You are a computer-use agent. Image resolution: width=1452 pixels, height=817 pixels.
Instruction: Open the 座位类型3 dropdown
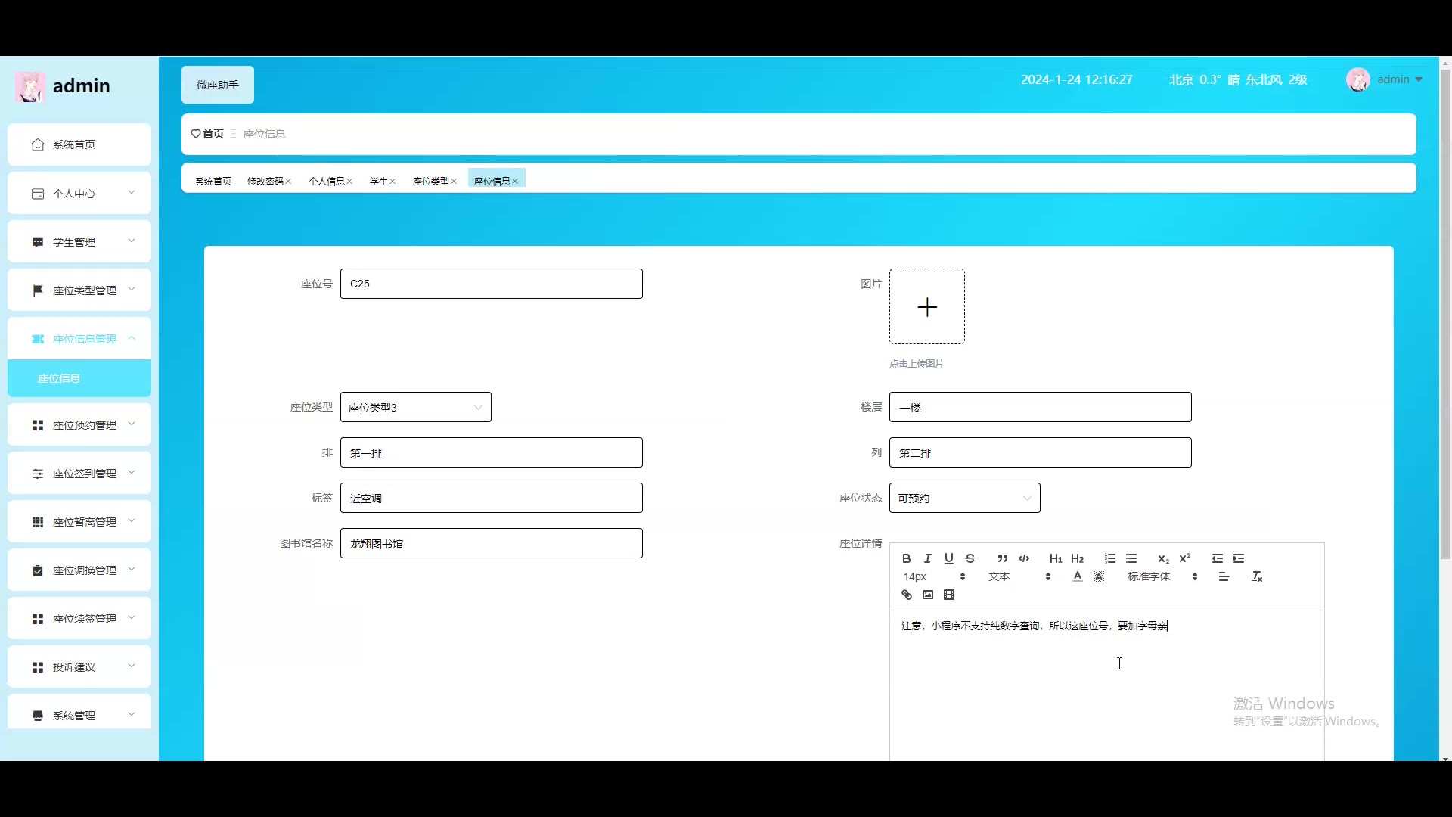[415, 408]
